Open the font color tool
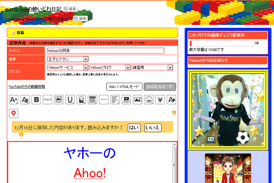The width and height of the screenshot is (274, 183). pyautogui.click(x=25, y=100)
